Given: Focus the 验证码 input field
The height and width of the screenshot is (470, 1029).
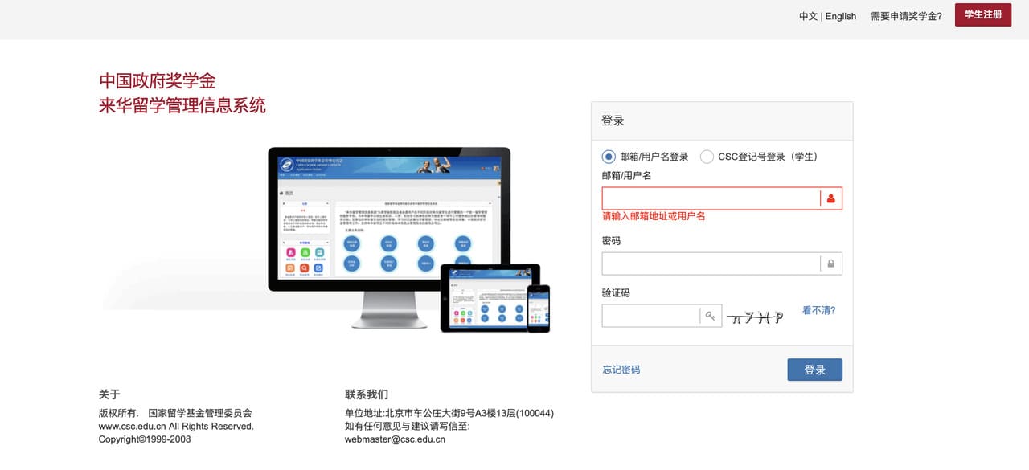Looking at the screenshot, I should tap(650, 316).
